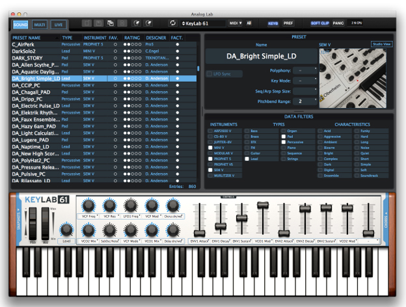Click the LFO1 Freq knob
The image size is (406, 307).
click(130, 206)
